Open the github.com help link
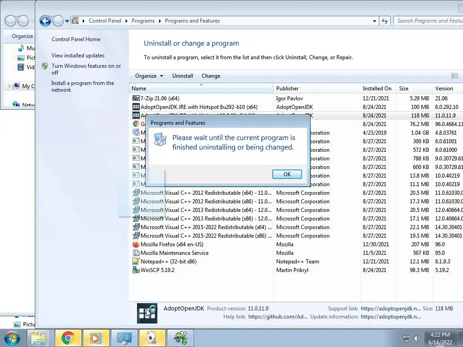This screenshot has width=463, height=347. click(278, 317)
